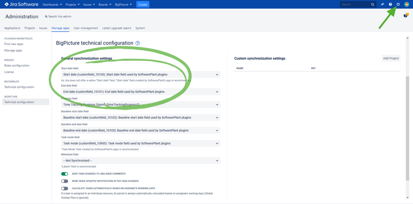Open the Milestone field dropdown
413x204 pixels.
click(141, 161)
